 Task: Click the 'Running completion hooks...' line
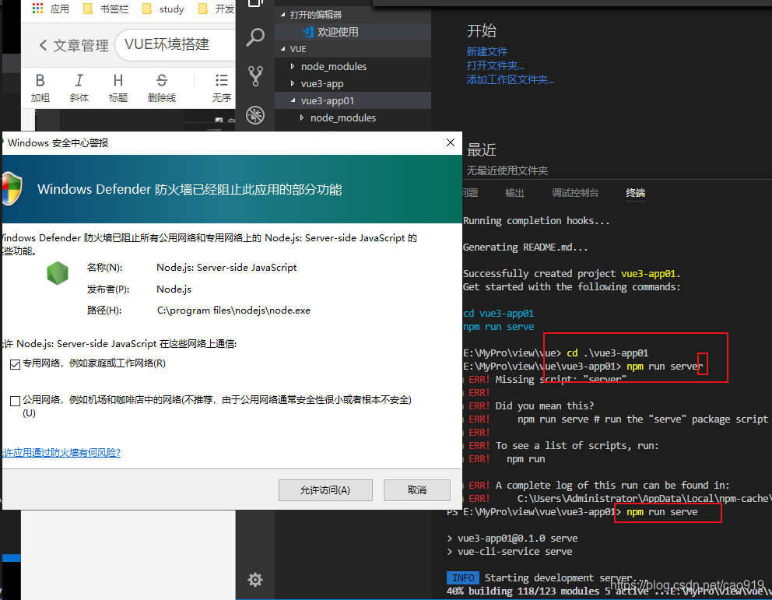point(536,221)
